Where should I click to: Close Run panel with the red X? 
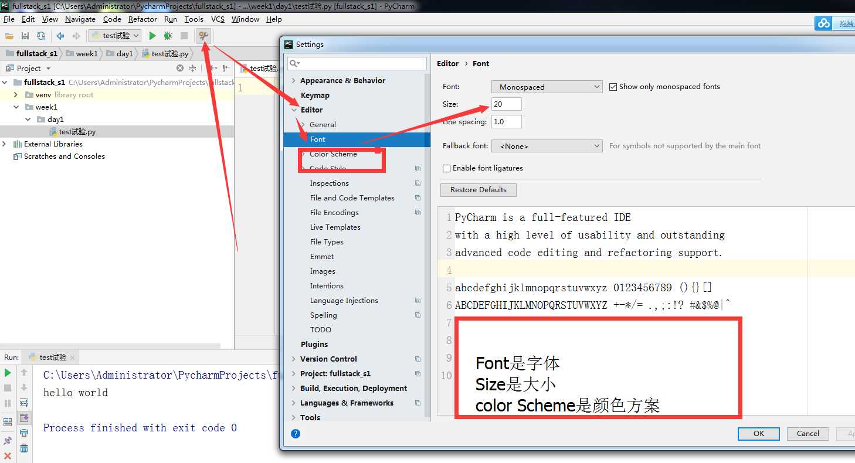8,456
